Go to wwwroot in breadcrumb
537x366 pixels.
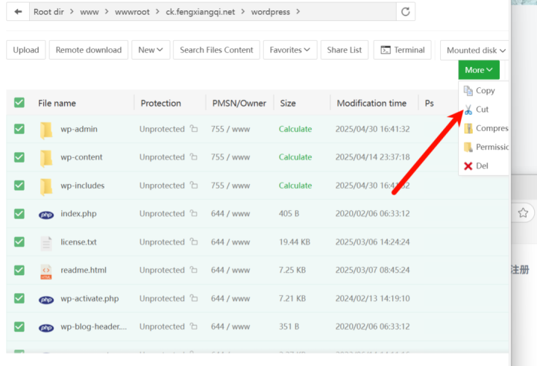[132, 12]
